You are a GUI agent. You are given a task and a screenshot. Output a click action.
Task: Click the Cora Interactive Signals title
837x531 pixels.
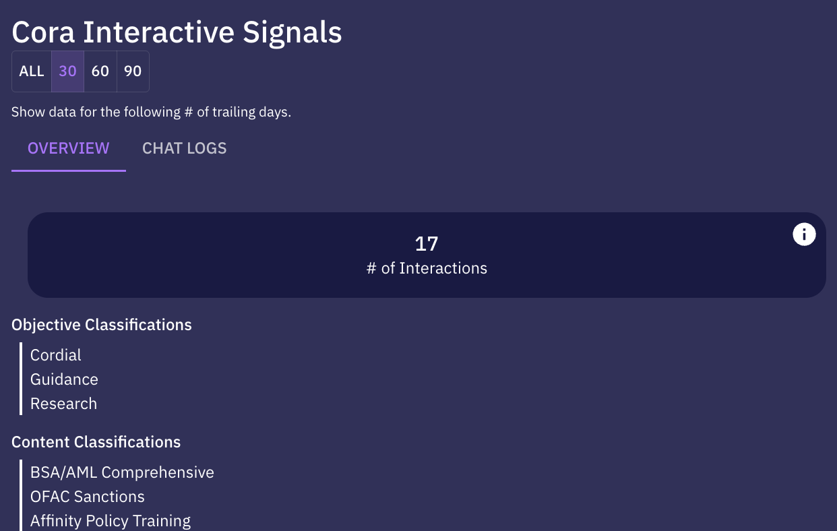[177, 32]
